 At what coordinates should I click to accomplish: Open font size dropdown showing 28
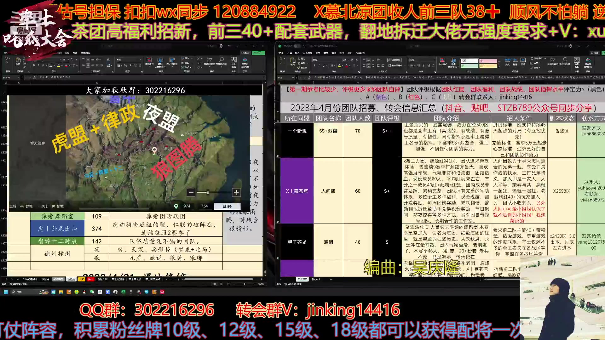pyautogui.click(x=68, y=59)
